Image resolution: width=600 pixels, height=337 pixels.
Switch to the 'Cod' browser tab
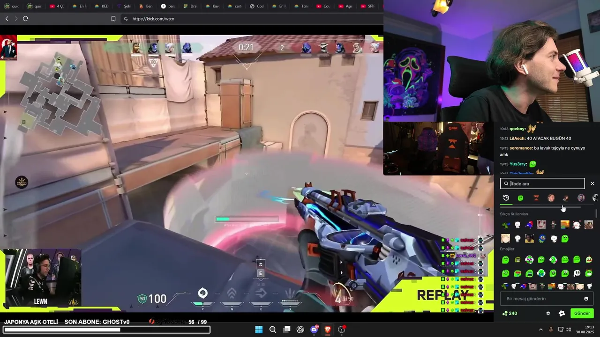click(257, 6)
